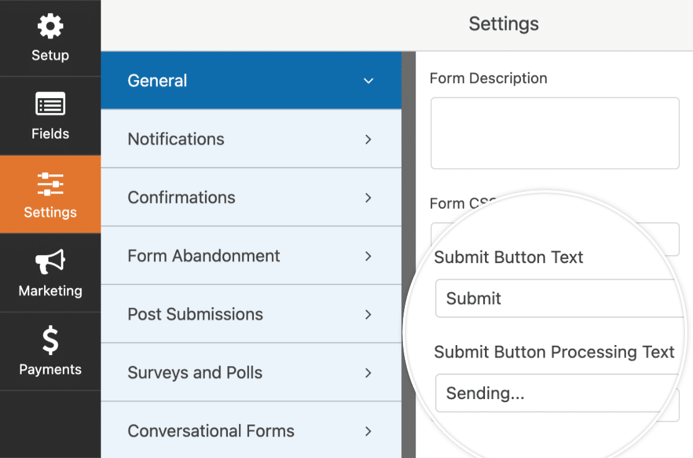Image resolution: width=693 pixels, height=458 pixels.
Task: Select the General settings tab
Action: point(157,81)
